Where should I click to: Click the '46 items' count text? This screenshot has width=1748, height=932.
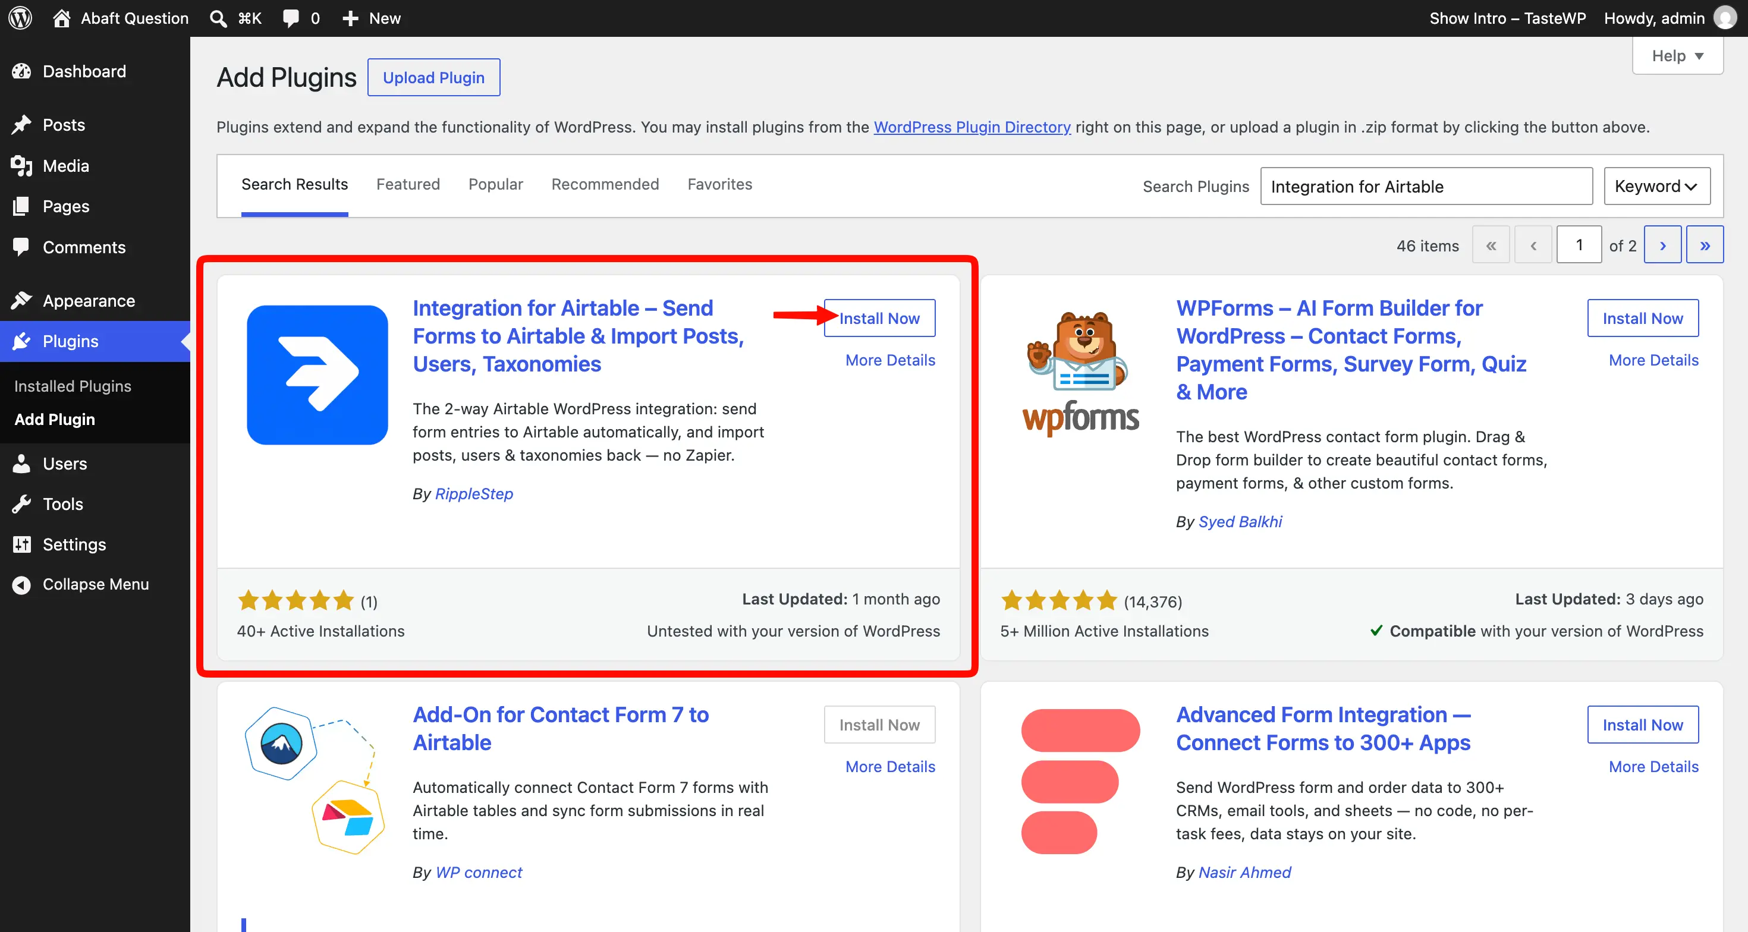point(1427,245)
